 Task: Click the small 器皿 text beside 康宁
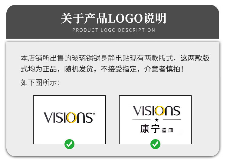pyautogui.click(x=167, y=130)
